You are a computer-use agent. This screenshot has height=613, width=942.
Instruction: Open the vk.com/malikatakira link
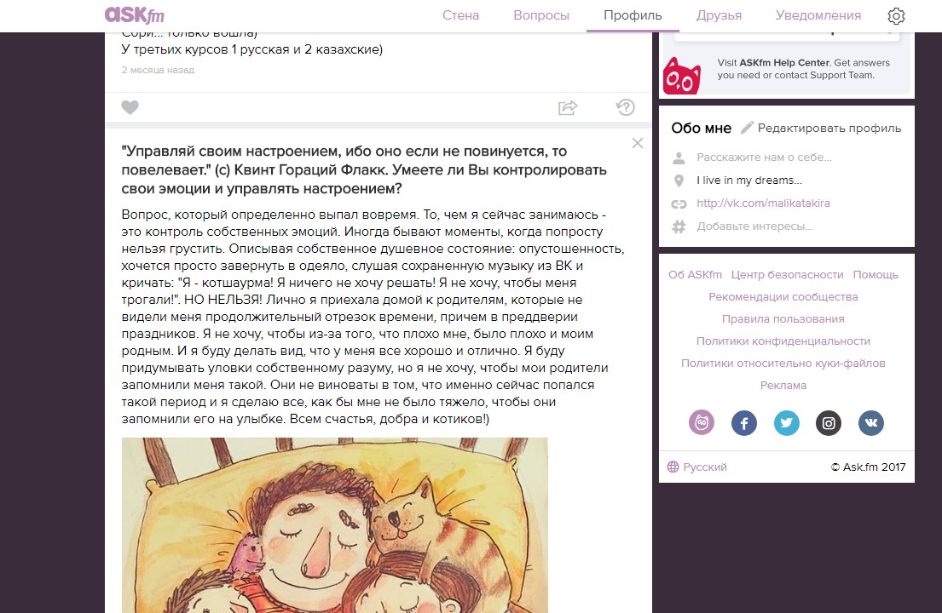pos(763,203)
